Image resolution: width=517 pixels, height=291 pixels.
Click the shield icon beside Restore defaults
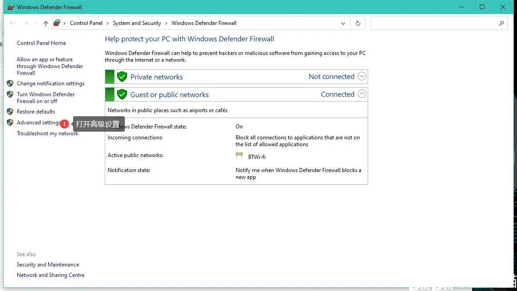10,112
